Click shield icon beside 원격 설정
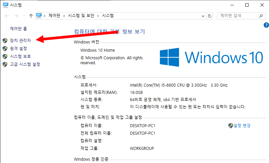This screenshot has height=163, width=270. click(5, 48)
